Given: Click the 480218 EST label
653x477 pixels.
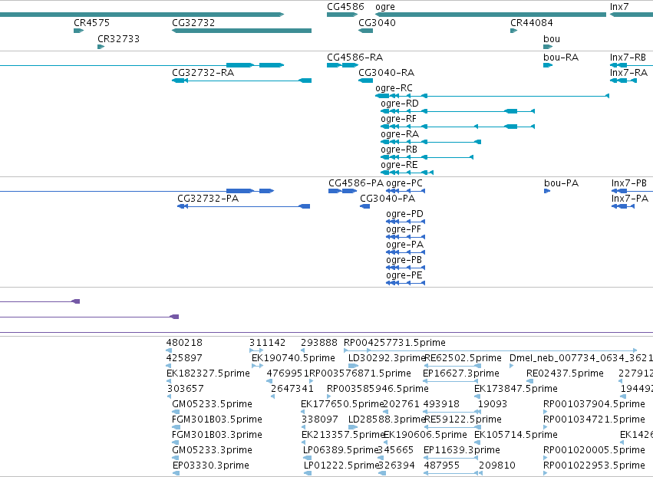Looking at the screenshot, I should click(x=184, y=343).
